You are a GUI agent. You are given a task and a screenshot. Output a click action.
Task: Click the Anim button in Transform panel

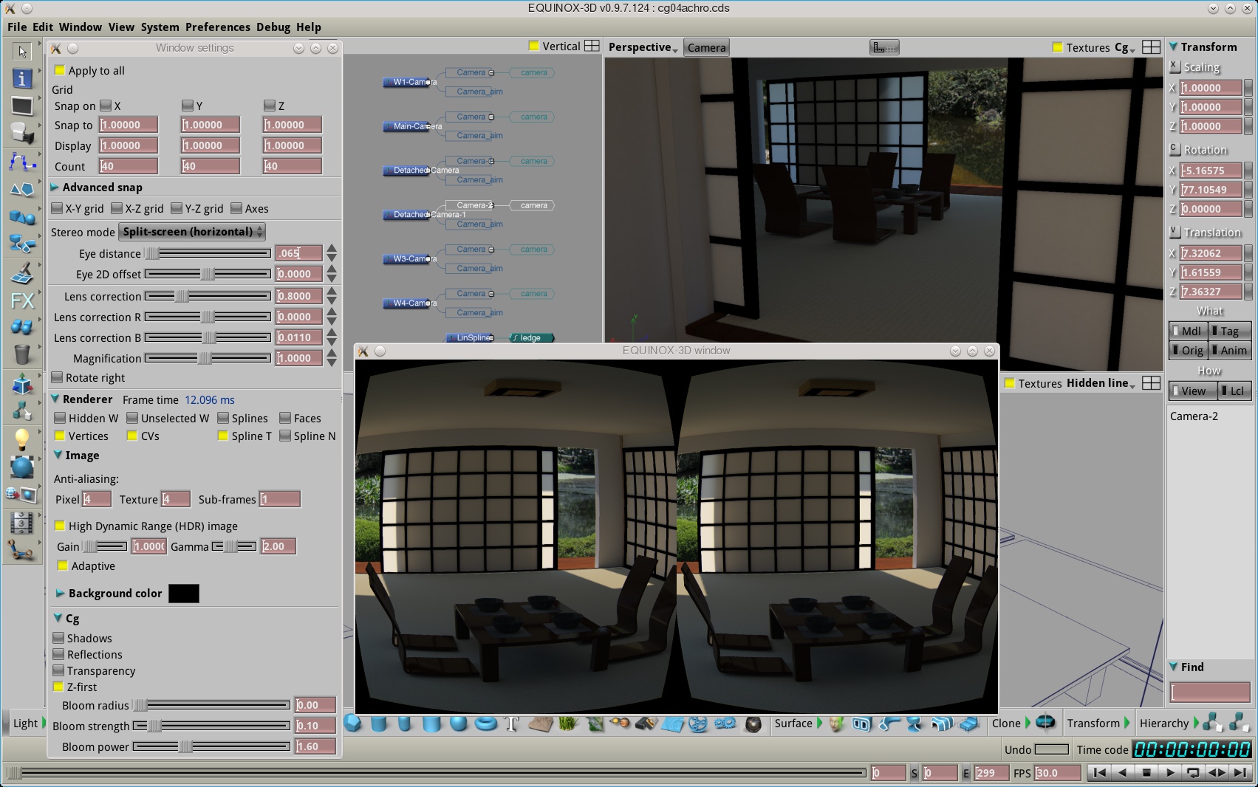point(1230,350)
